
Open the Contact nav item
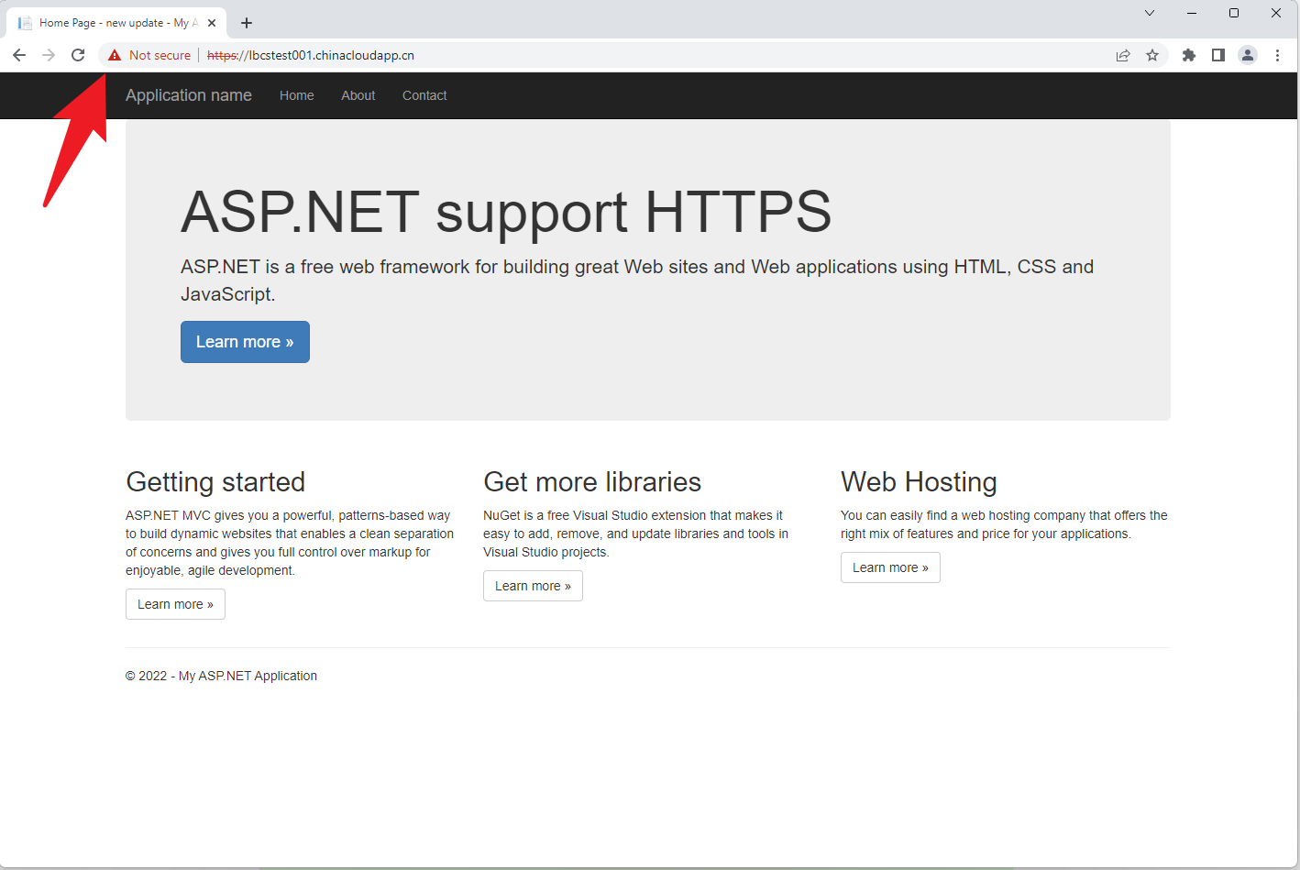(x=424, y=95)
